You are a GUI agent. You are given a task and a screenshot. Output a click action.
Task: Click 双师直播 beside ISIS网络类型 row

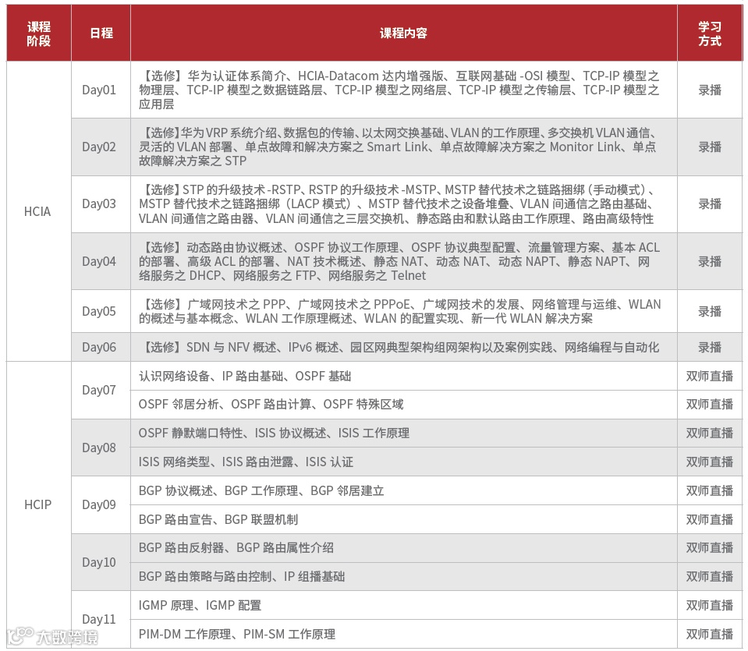[710, 462]
